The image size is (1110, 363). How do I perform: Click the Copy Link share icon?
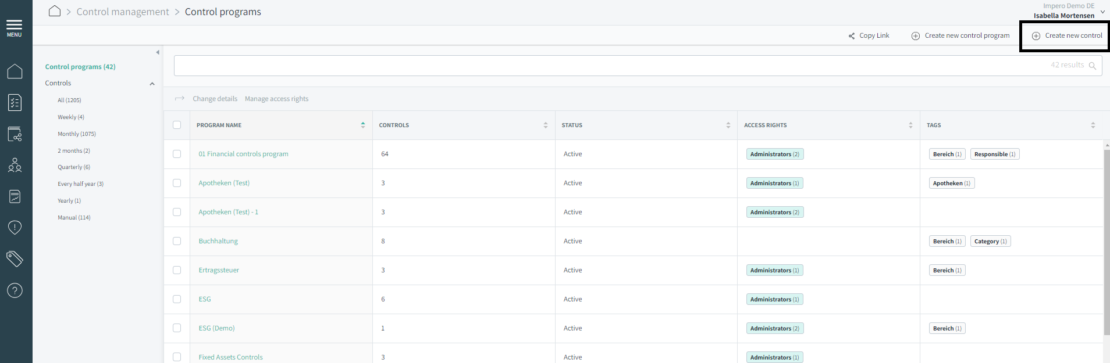click(852, 36)
